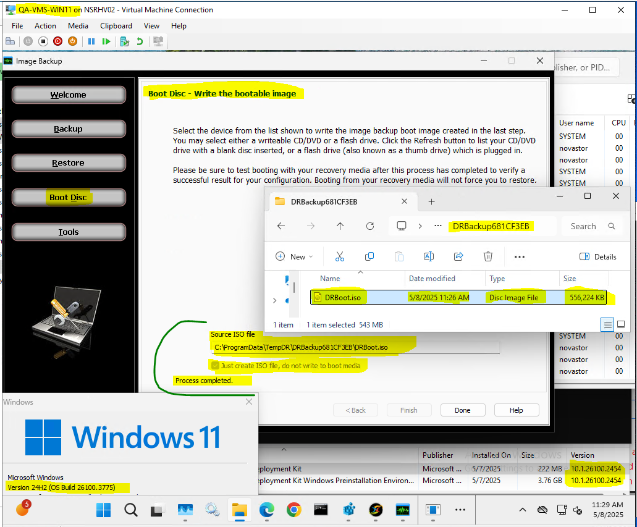
Task: Click the '1 item selected 543 MB' status text
Action: [x=345, y=324]
